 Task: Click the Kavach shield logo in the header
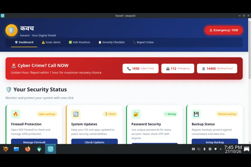11,30
